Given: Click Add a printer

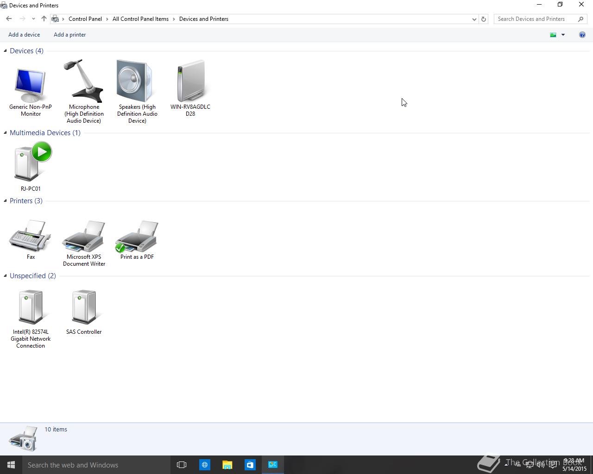Looking at the screenshot, I should [69, 35].
